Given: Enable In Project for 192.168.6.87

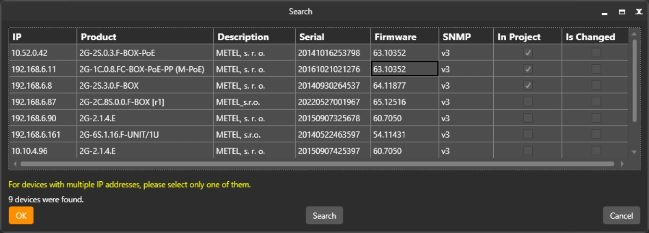Looking at the screenshot, I should click(528, 102).
